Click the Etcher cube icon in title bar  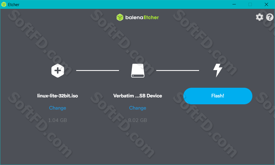4,4
